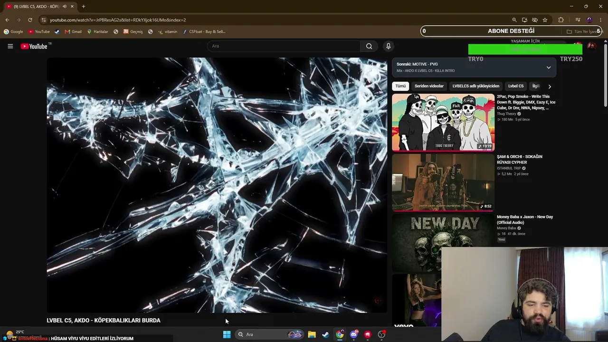608x342 pixels.
Task: Open Money Baba x Jaxon - New Day title
Action: [525, 219]
